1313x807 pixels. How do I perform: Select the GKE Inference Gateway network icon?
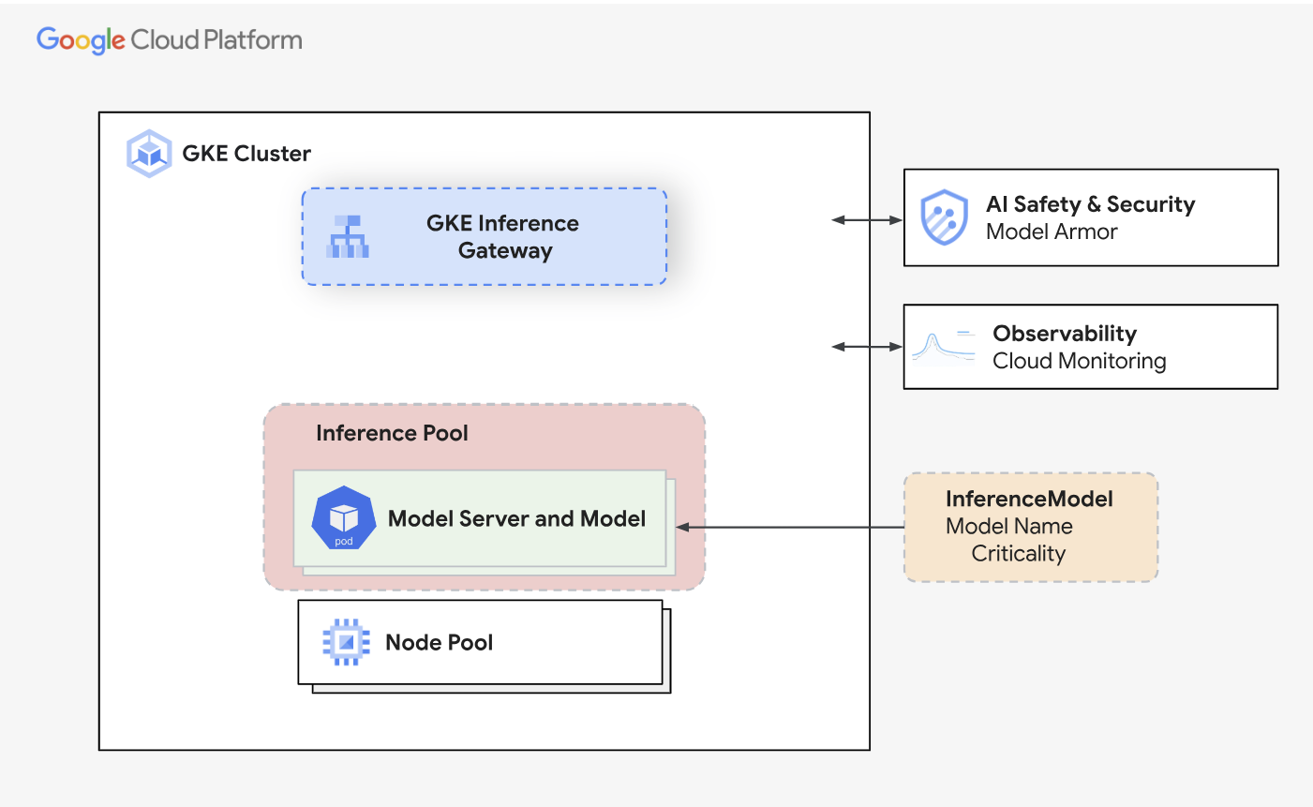[x=348, y=237]
